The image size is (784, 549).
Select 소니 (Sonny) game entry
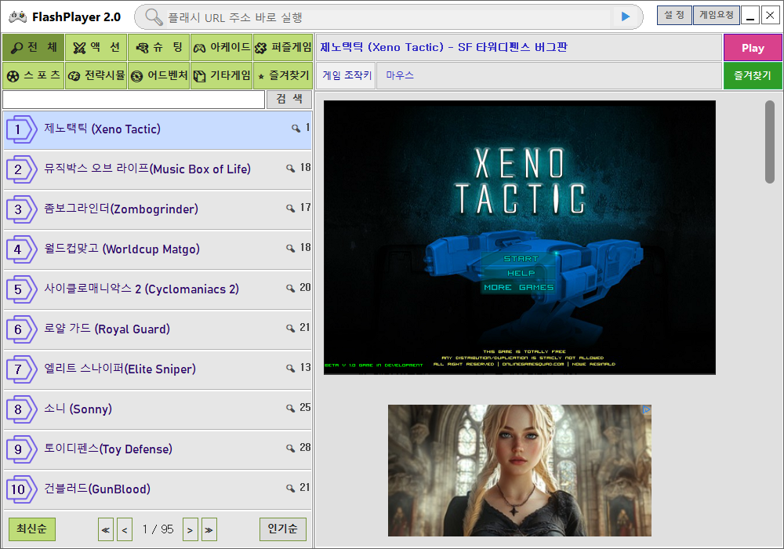point(158,409)
